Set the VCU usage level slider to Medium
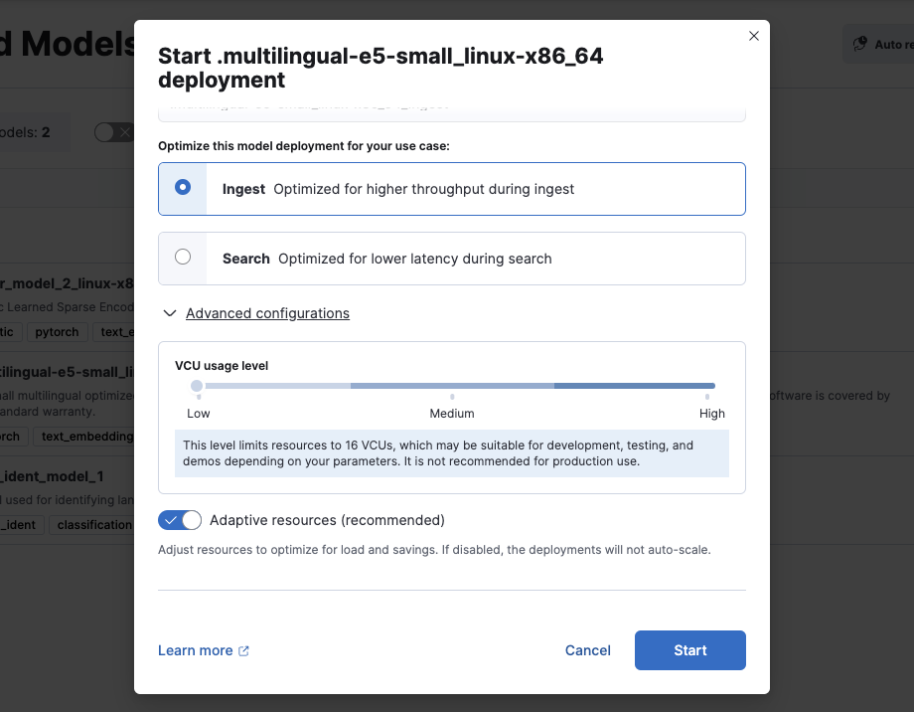The width and height of the screenshot is (914, 712). click(452, 385)
